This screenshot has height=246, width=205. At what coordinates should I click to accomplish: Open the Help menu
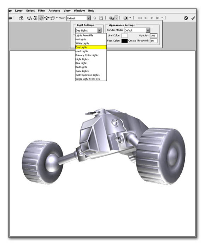pyautogui.click(x=91, y=11)
